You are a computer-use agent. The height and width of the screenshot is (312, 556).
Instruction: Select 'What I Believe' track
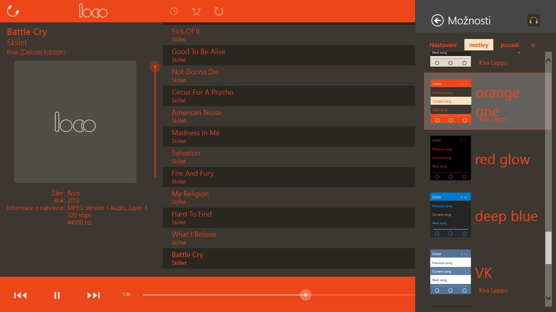point(289,238)
